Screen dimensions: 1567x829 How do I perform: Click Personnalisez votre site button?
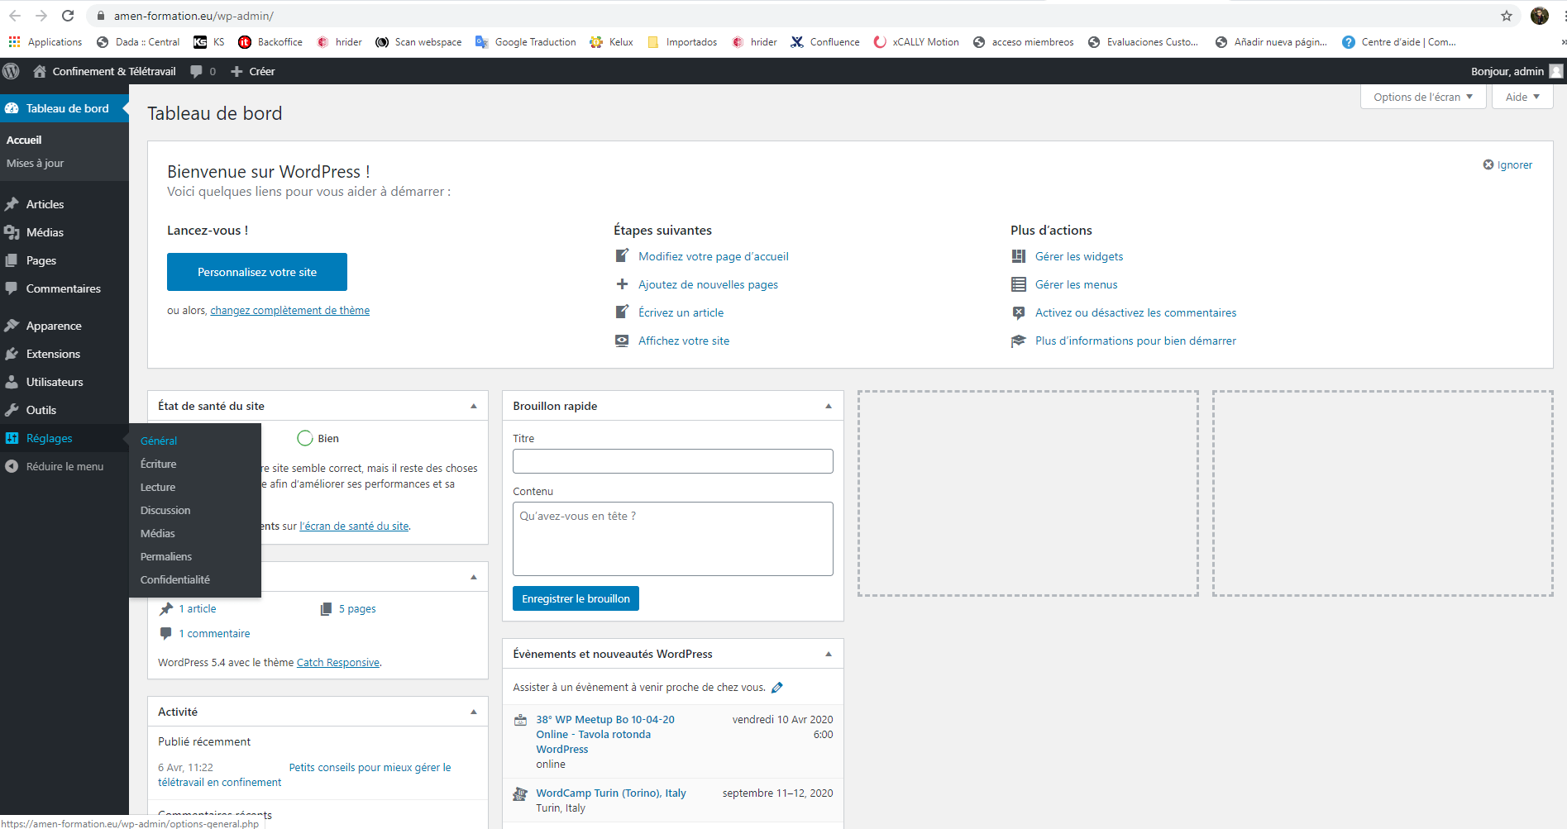[x=257, y=272]
